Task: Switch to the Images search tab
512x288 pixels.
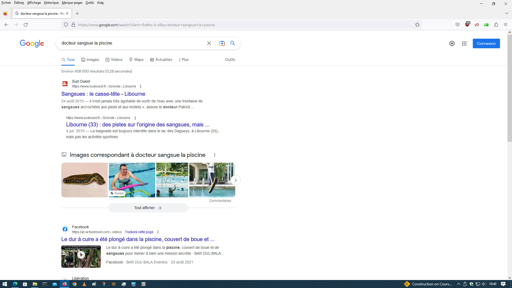Action: pos(90,60)
